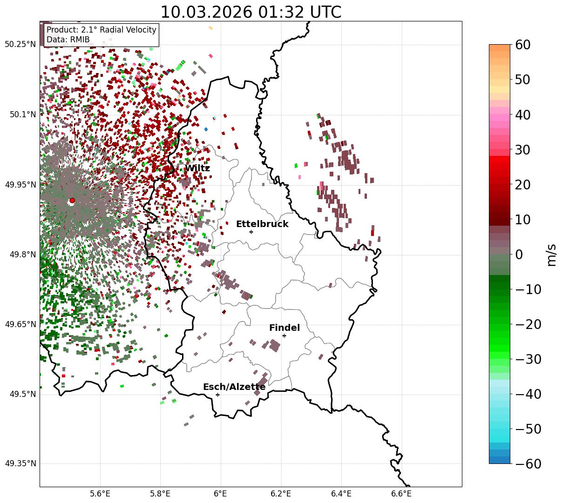The width and height of the screenshot is (562, 503).
Task: Click the Ettelbruck station cross marker
Action: (x=251, y=232)
